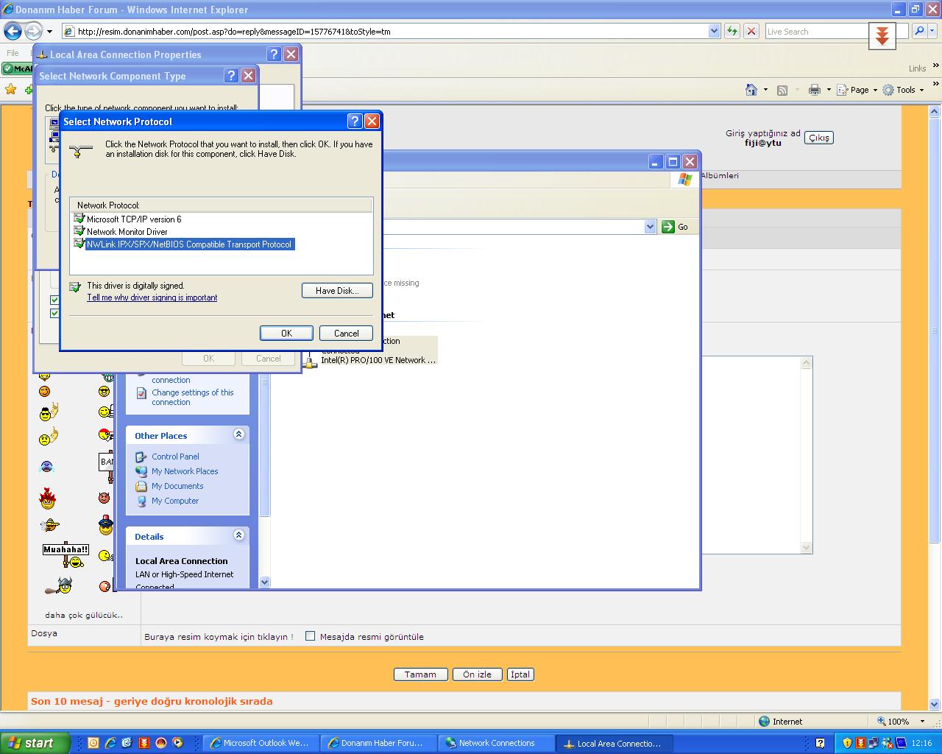Click the green Go arrow button
The width and height of the screenshot is (942, 754).
(x=667, y=227)
